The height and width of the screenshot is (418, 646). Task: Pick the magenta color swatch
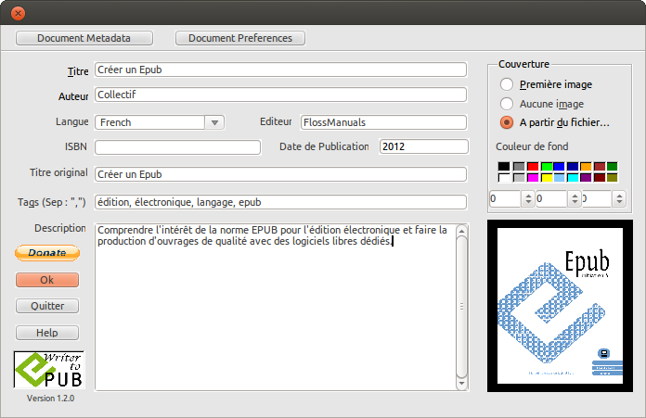(x=532, y=177)
